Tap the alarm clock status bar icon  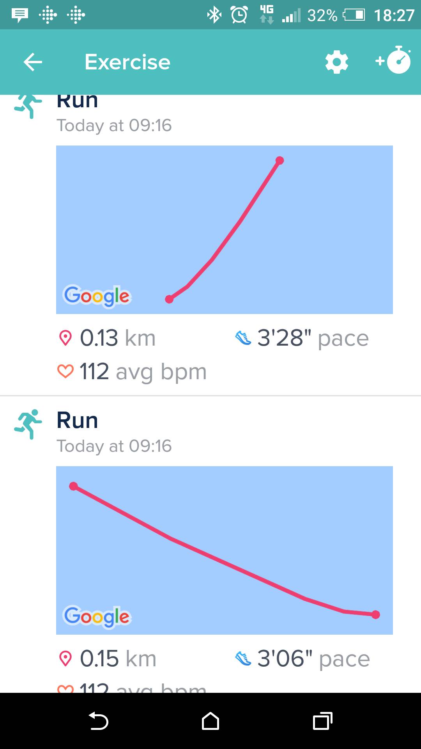[x=239, y=15]
